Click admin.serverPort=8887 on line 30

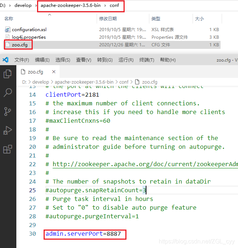pyautogui.click(x=83, y=234)
